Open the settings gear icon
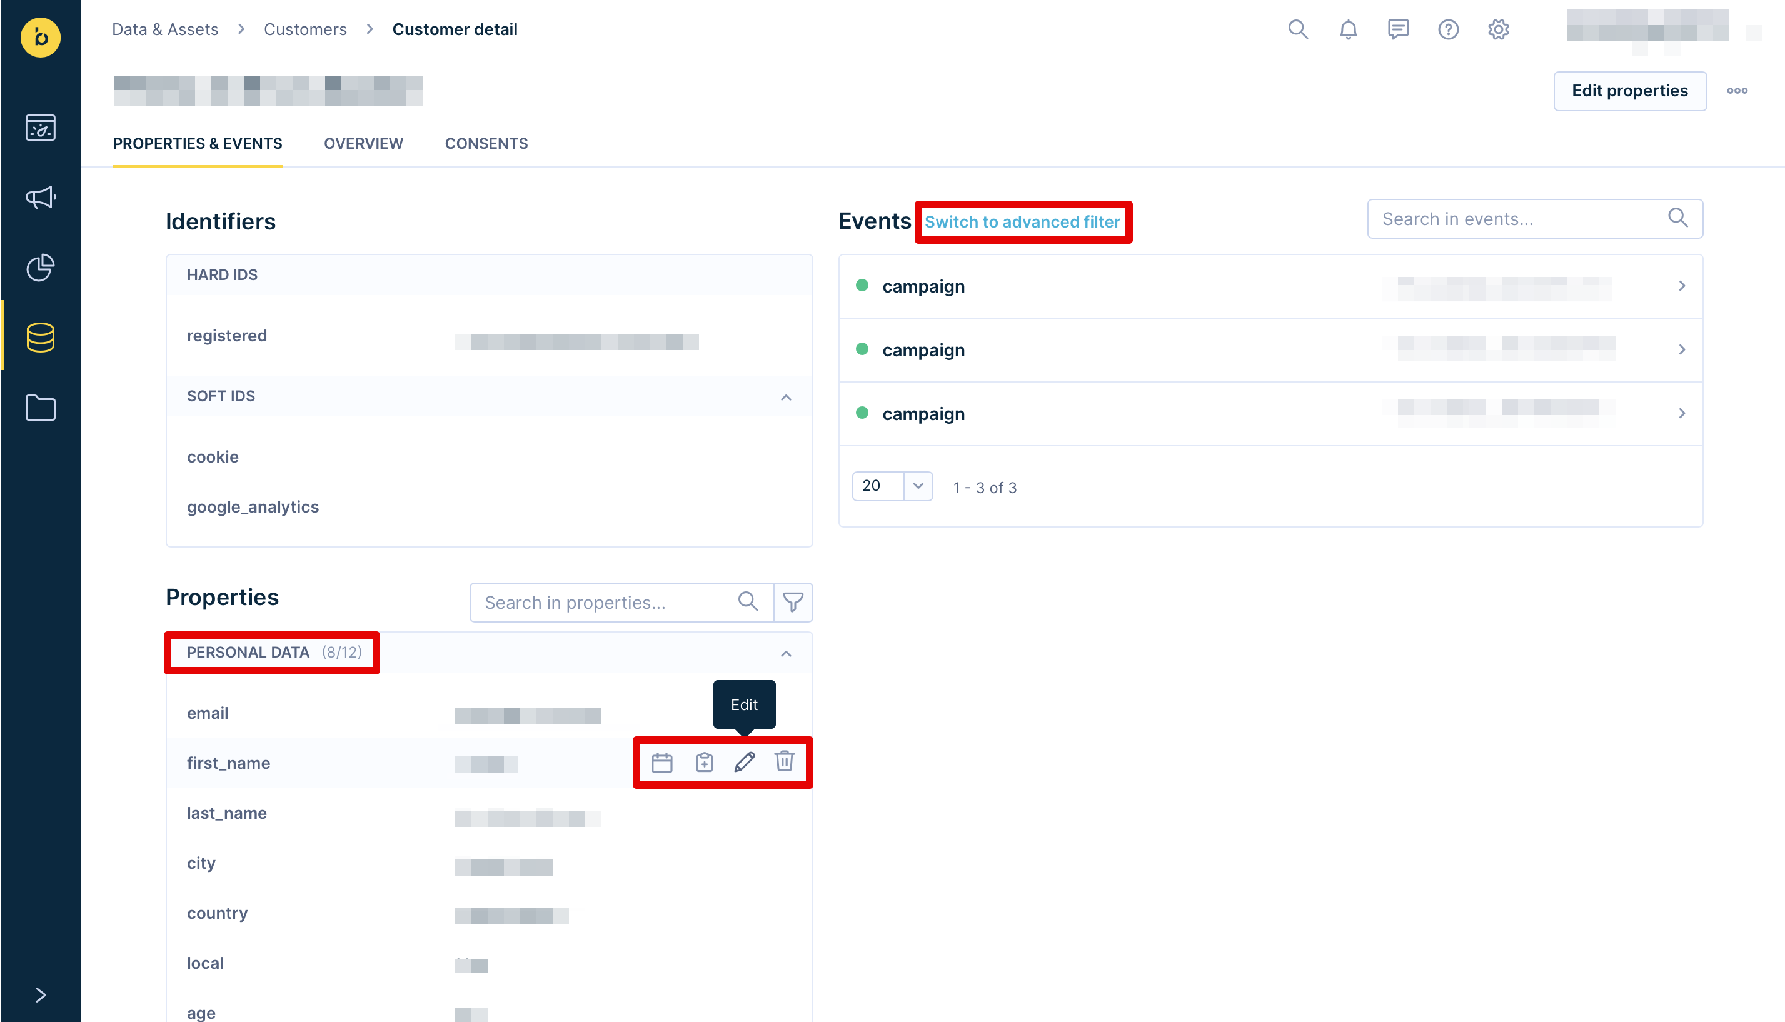The width and height of the screenshot is (1785, 1022). point(1498,29)
